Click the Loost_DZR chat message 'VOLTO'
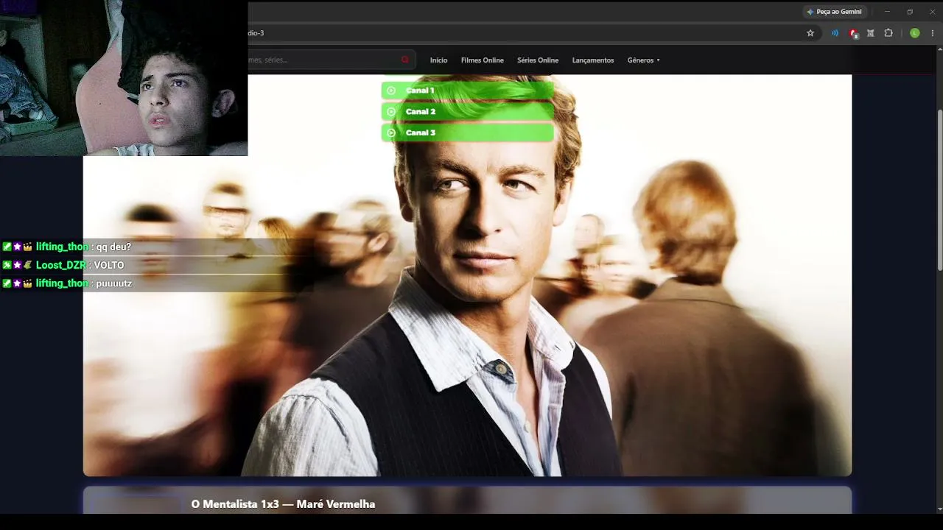This screenshot has width=943, height=530. (x=109, y=265)
